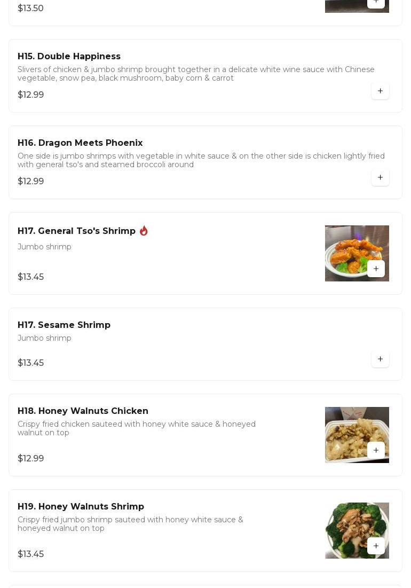Image resolution: width=411 pixels, height=588 pixels.
Task: Add the $13.50 item at the top
Action: [376, 2]
